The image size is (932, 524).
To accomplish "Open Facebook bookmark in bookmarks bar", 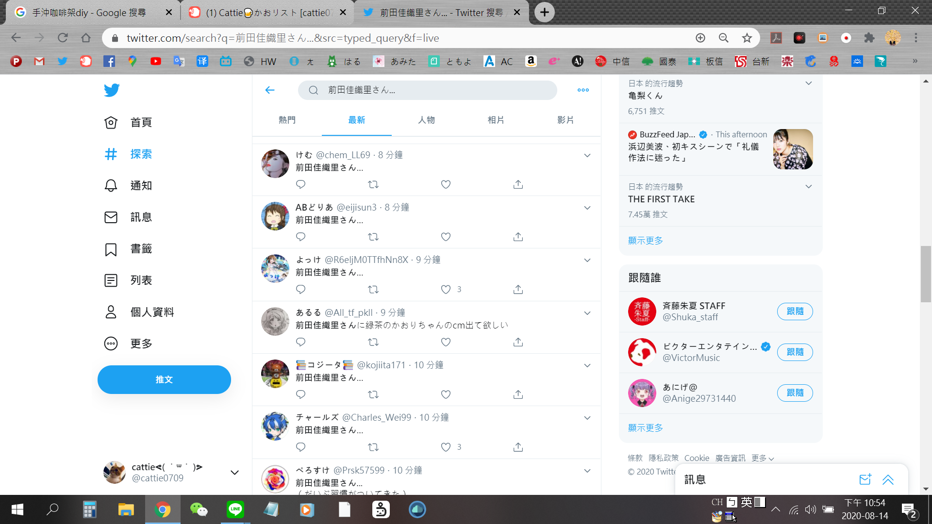I will pos(109,61).
